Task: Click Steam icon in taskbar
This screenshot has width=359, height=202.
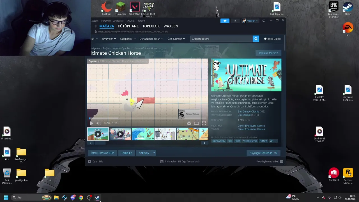Action: tap(97, 198)
